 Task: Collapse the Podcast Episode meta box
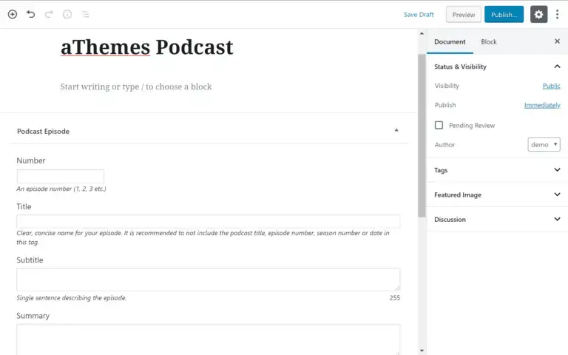(x=396, y=130)
